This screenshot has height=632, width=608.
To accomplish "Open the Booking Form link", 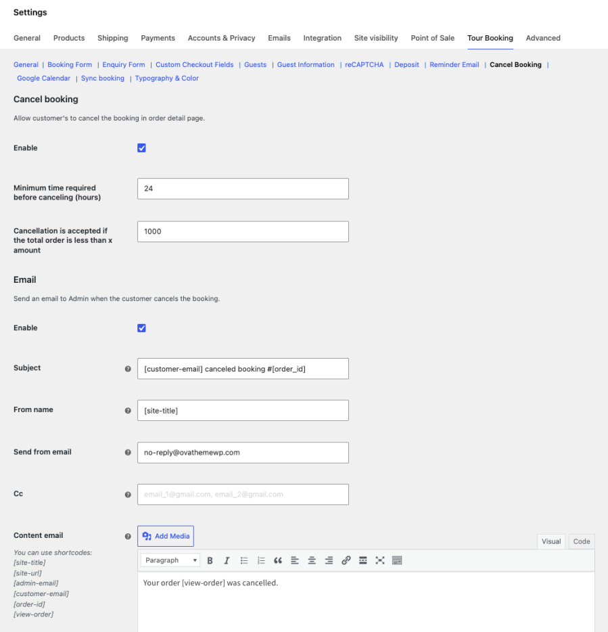I will click(70, 64).
